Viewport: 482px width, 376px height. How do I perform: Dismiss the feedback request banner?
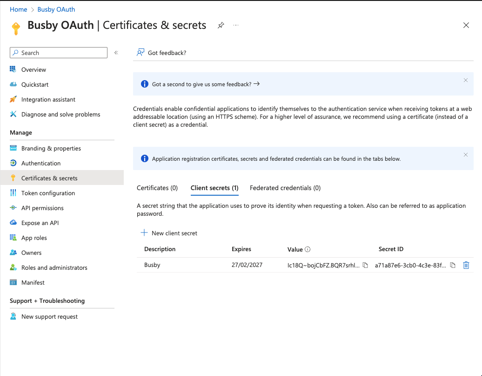[x=466, y=81]
